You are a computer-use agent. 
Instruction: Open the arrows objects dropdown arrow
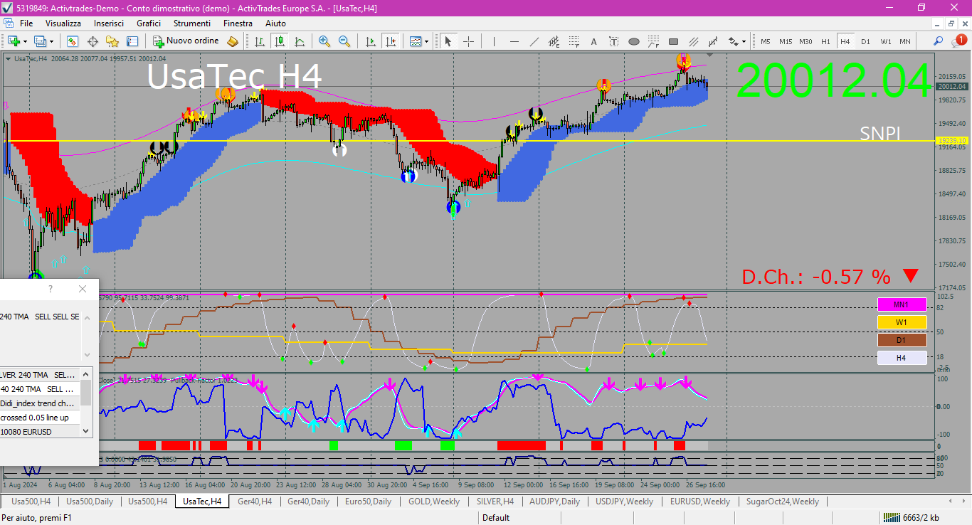(744, 41)
